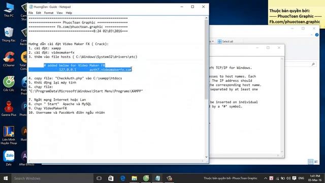Click the Search Windows box
Screen dimensions: 325x183
pos(52,178)
